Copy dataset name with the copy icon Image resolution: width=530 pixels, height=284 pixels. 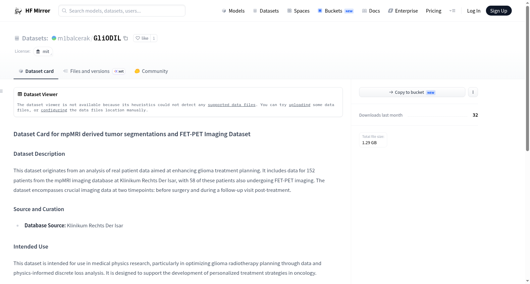pos(126,38)
